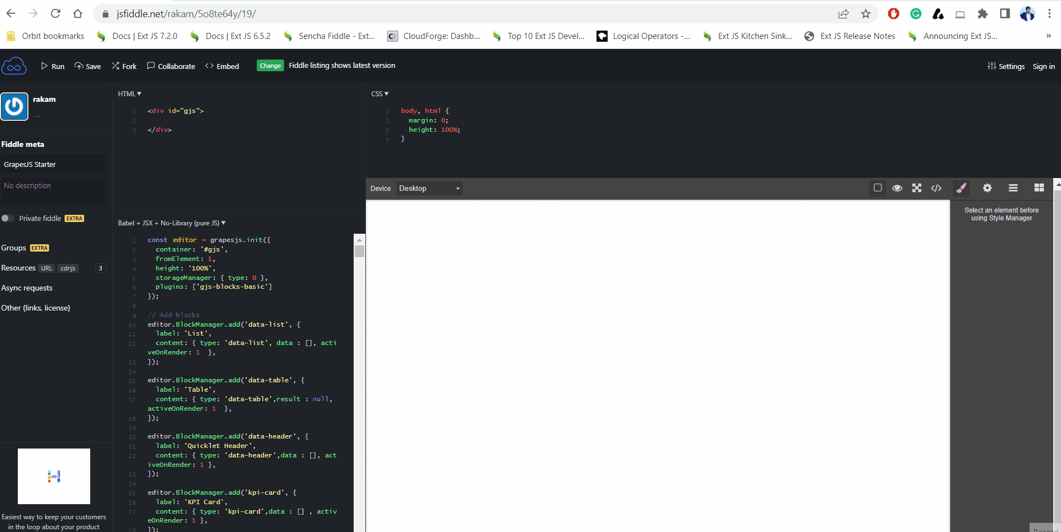
Task: Toggle the Private fiddle switch
Action: pyautogui.click(x=8, y=218)
